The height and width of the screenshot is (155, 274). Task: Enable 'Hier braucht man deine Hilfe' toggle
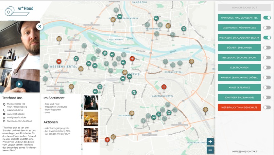click(x=267, y=108)
